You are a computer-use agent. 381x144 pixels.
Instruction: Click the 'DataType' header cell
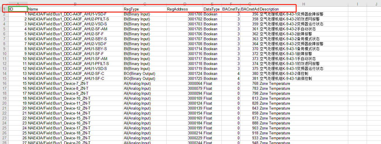(212, 9)
